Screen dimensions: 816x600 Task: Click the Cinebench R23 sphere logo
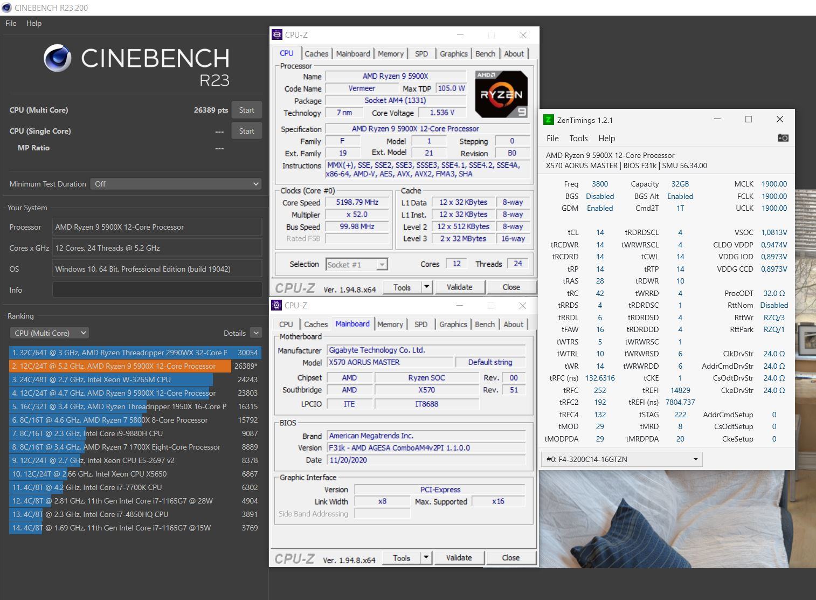pyautogui.click(x=58, y=58)
